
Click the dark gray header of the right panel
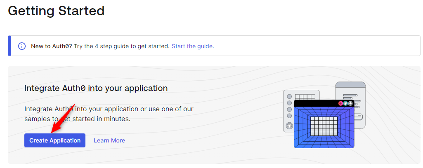click(350, 85)
